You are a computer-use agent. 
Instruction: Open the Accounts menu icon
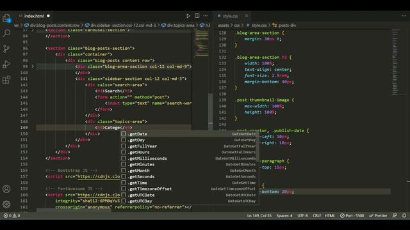6,189
